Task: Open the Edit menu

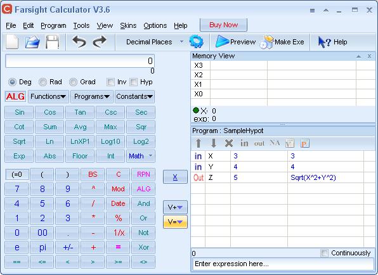Action: pos(28,25)
